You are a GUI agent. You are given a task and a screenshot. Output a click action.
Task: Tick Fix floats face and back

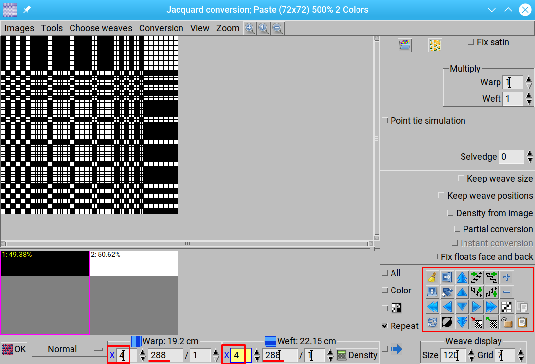pyautogui.click(x=435, y=256)
